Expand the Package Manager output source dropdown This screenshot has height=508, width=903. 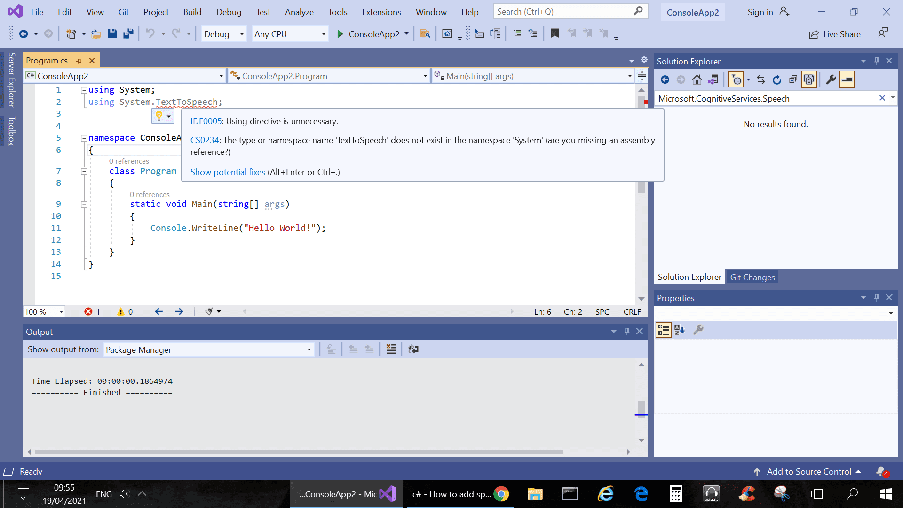[309, 349]
